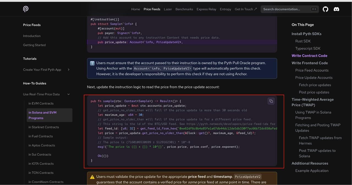
Task: Expand Create Your First Pyth App chevron
Action: pos(68,70)
